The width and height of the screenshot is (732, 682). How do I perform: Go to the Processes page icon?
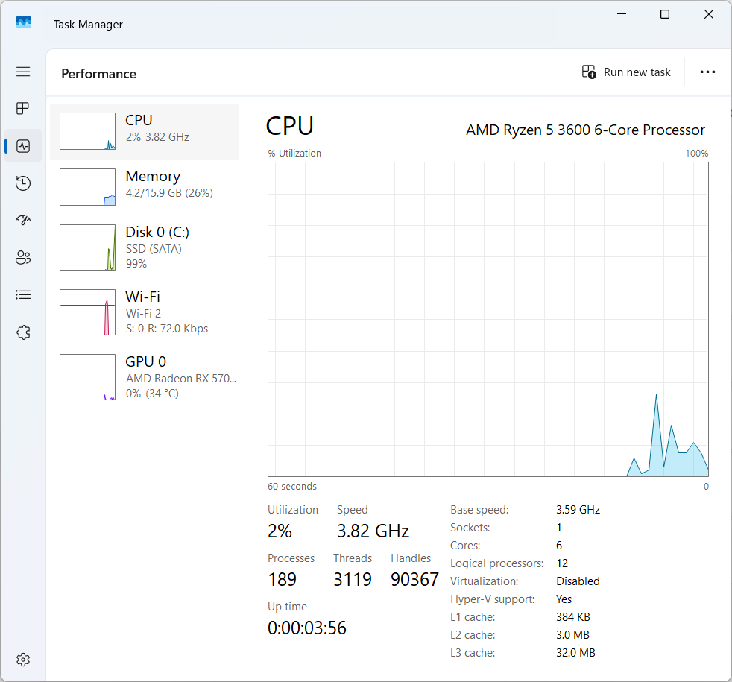pyautogui.click(x=23, y=109)
